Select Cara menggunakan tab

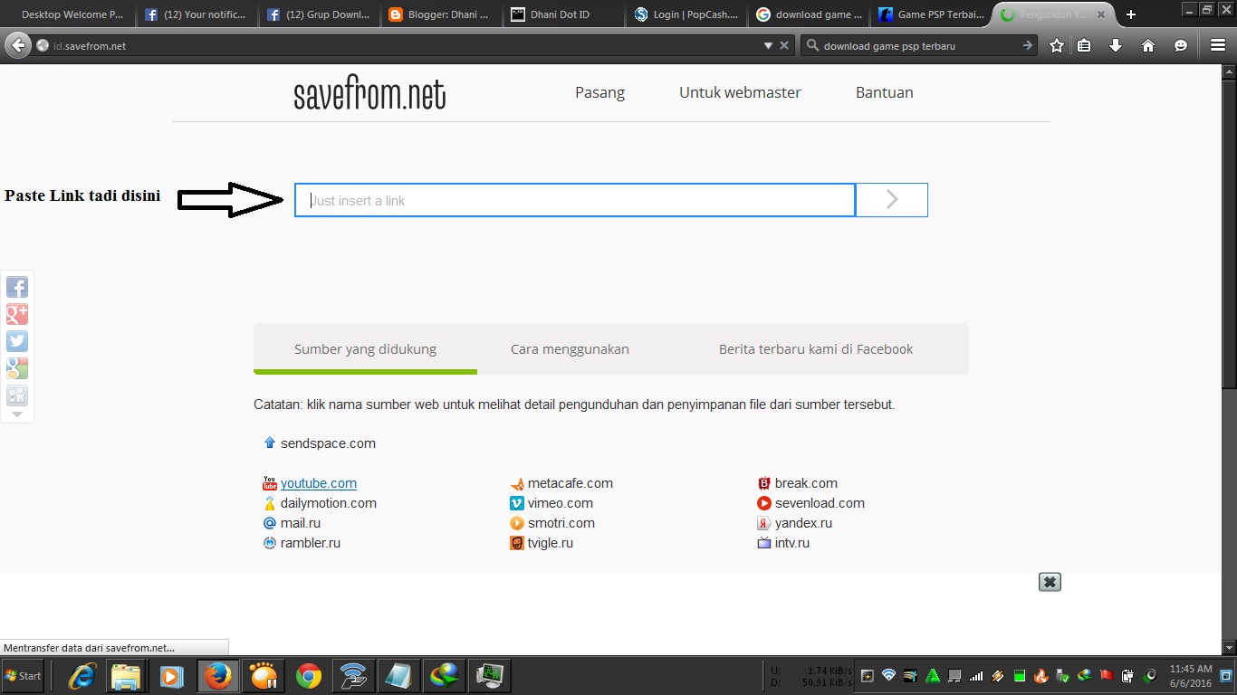click(x=570, y=349)
